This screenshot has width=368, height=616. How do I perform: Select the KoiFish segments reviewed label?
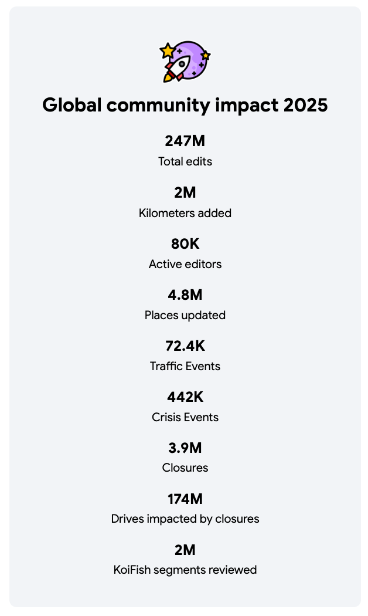click(185, 570)
